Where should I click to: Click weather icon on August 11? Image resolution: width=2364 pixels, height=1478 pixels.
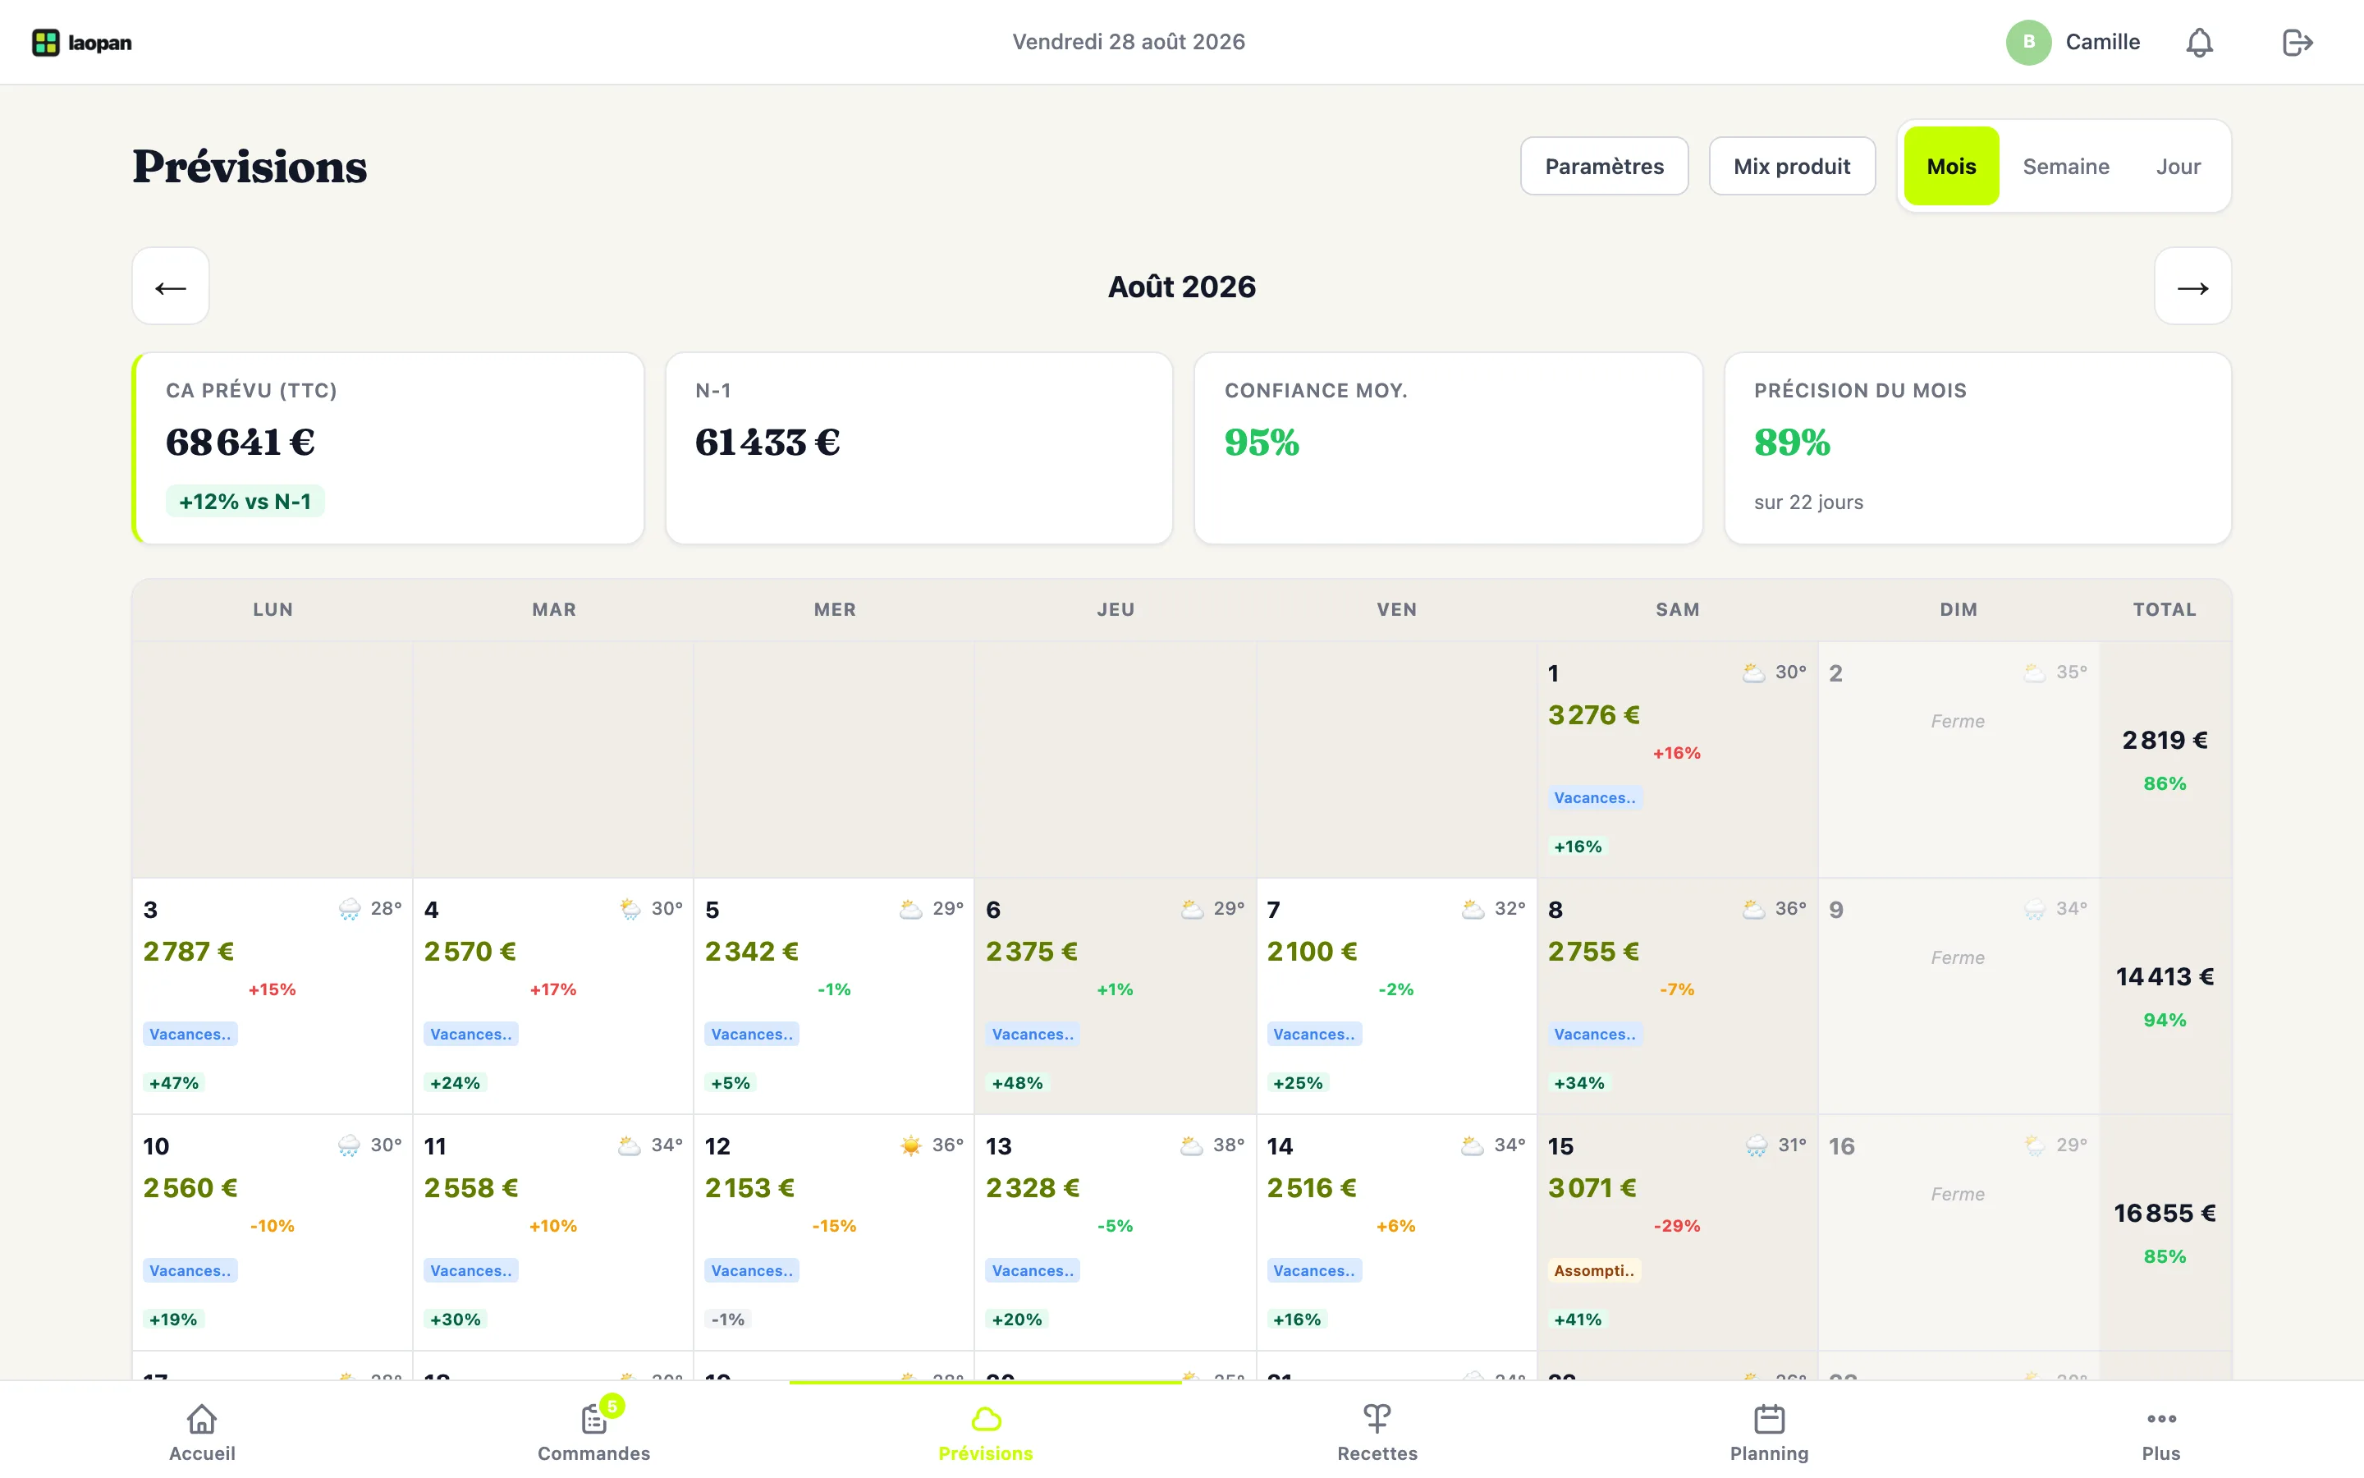pos(630,1145)
